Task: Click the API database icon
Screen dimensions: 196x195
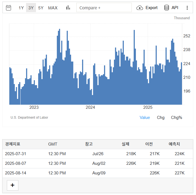Action: pos(167,8)
